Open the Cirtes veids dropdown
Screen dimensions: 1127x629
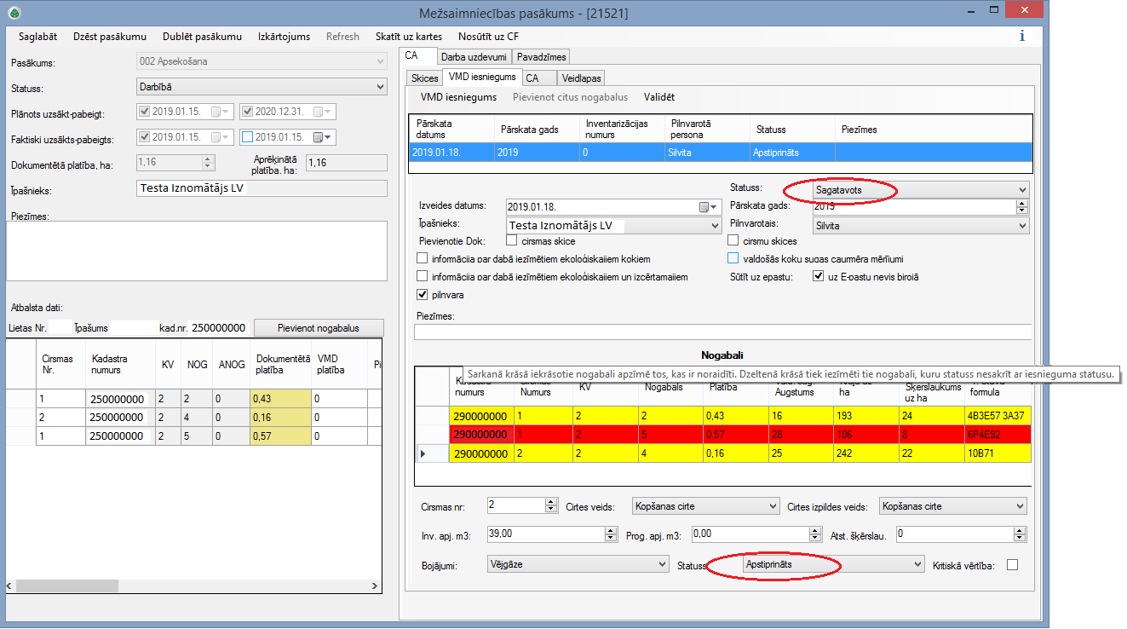773,506
